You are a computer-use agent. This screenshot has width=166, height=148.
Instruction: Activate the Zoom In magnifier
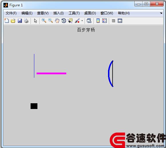coord(44,21)
